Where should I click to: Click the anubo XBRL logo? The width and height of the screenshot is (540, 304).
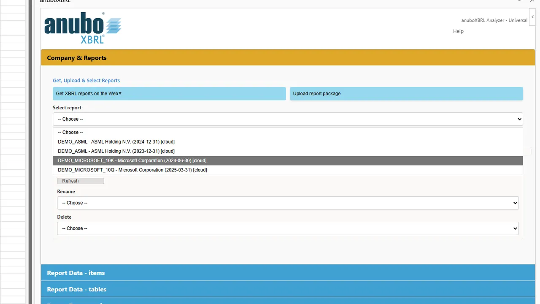[83, 28]
